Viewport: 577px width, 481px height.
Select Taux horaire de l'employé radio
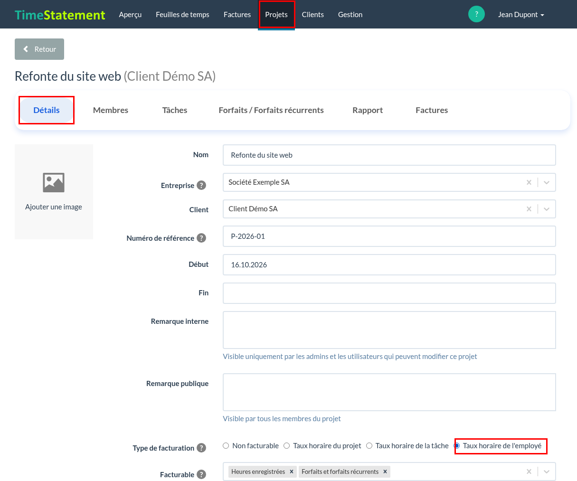coord(457,445)
